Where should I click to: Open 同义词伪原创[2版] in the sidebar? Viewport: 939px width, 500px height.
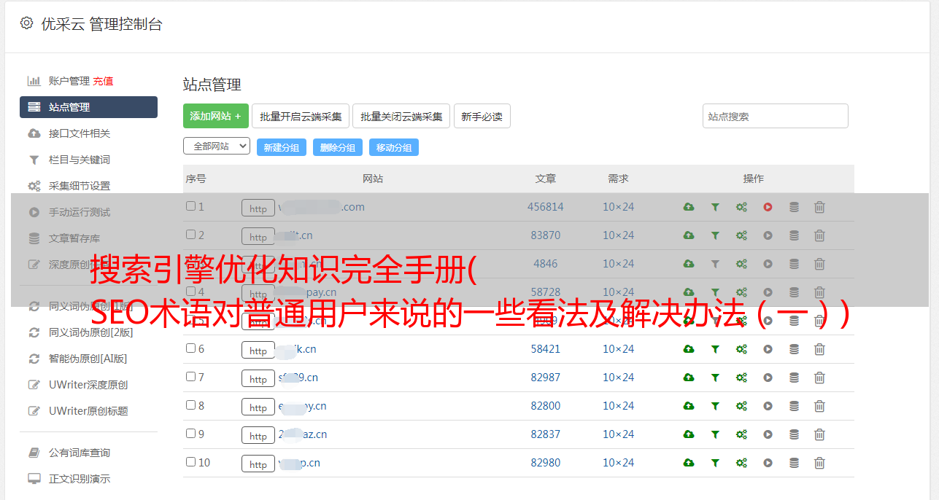[90, 332]
